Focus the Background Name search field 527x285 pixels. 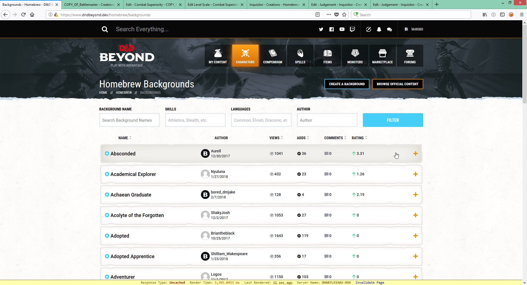click(129, 120)
